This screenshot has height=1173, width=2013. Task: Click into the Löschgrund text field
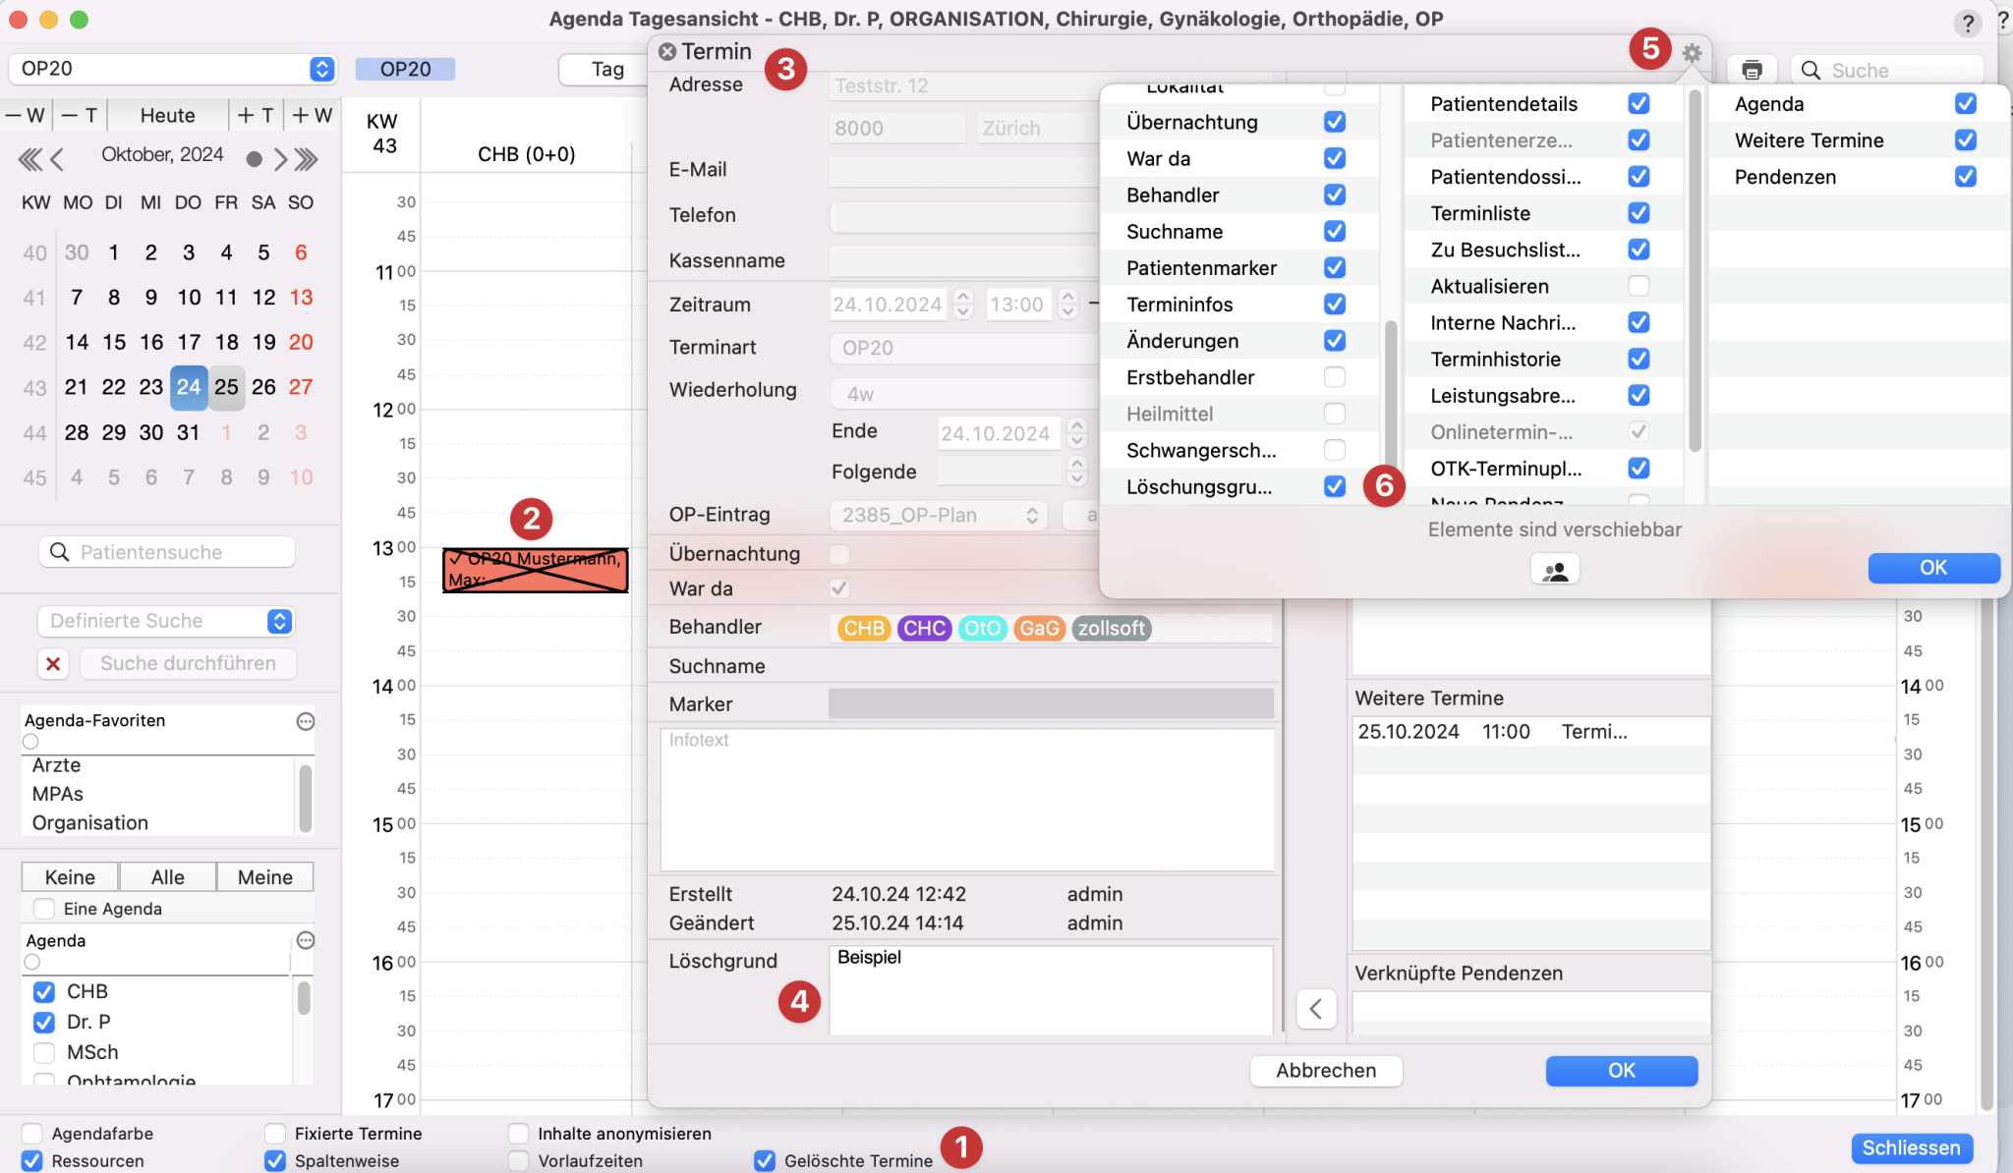[x=1051, y=990]
